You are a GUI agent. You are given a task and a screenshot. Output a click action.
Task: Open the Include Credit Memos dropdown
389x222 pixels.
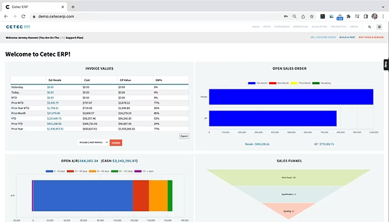[x=93, y=143]
